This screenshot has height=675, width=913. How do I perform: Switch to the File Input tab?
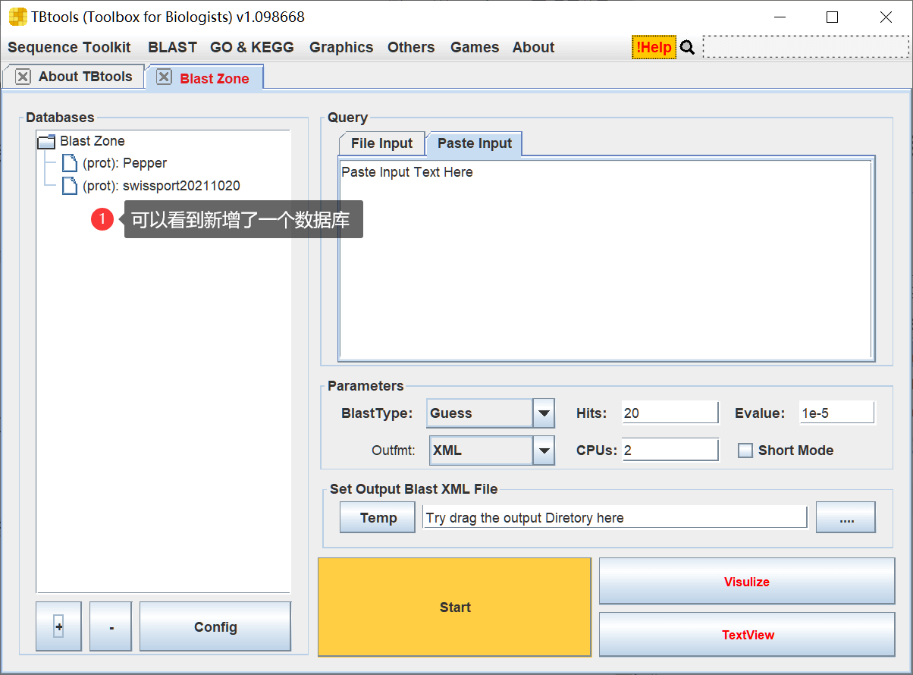(x=381, y=143)
